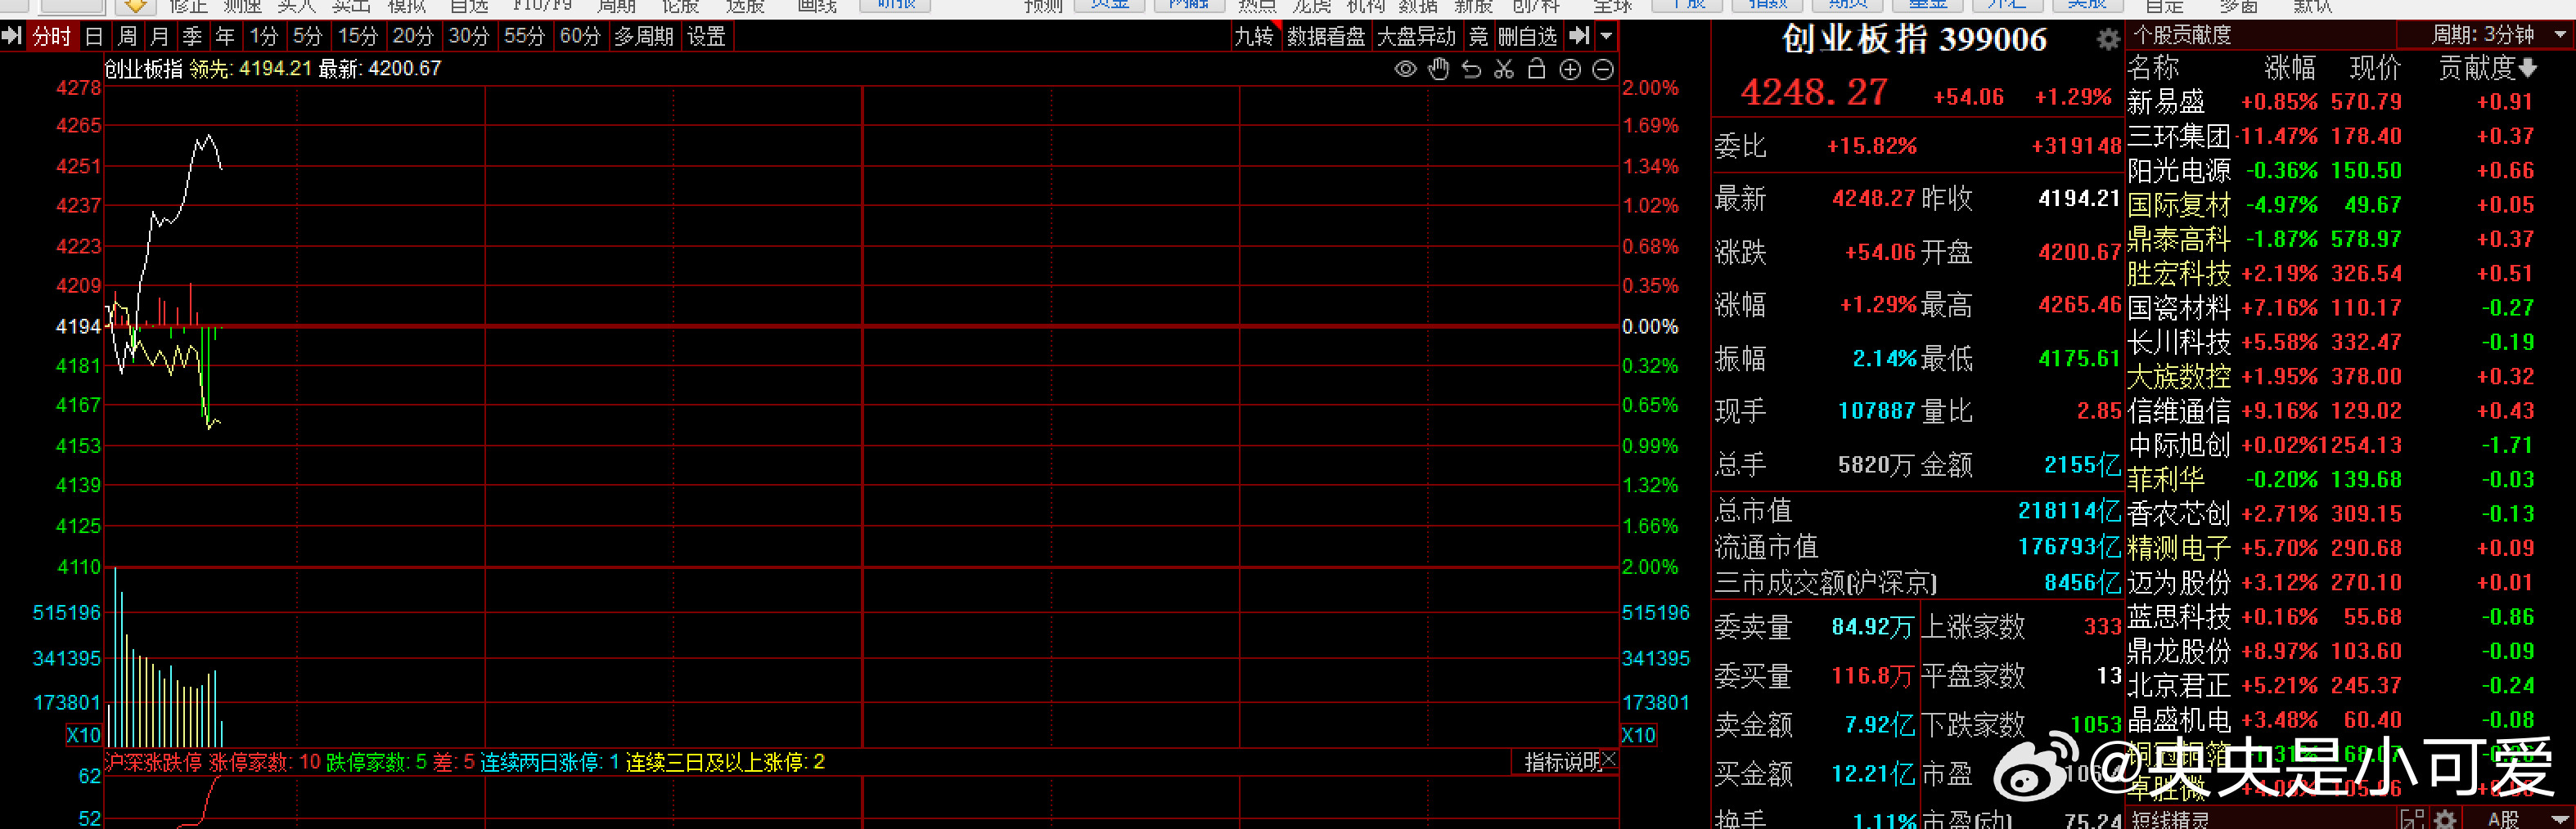
Task: Select the 中际旭创 stock row
Action: (2350, 446)
